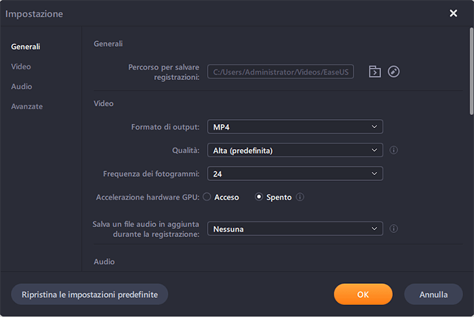Select the Spento radio button

[259, 197]
